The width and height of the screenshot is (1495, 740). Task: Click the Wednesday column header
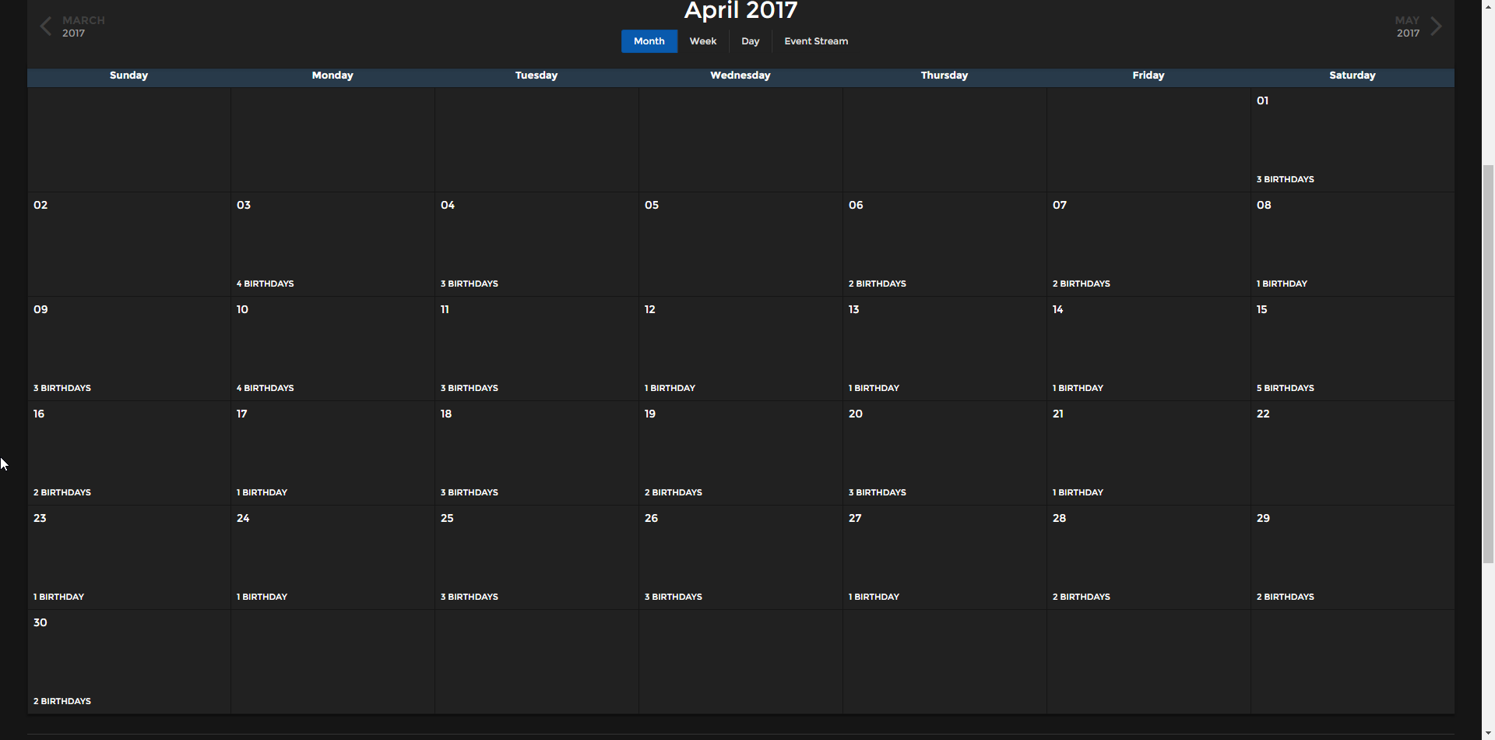click(740, 76)
